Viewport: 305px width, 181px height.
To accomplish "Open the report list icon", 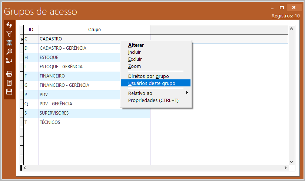I will coord(10,83).
